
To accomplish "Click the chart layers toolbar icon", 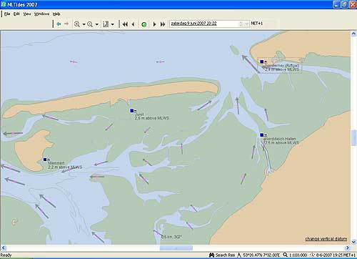I will pos(106,24).
